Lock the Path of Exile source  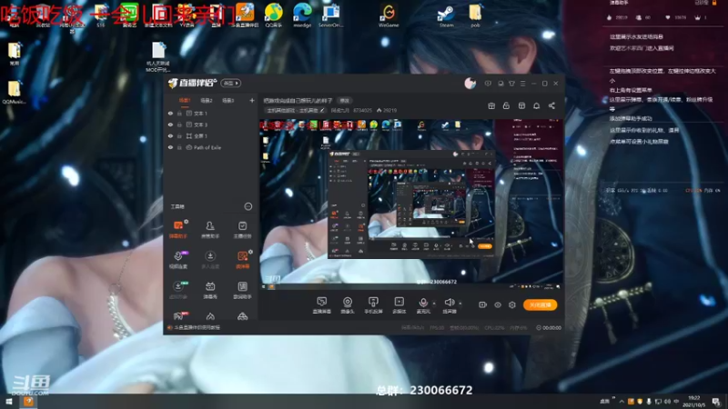179,147
